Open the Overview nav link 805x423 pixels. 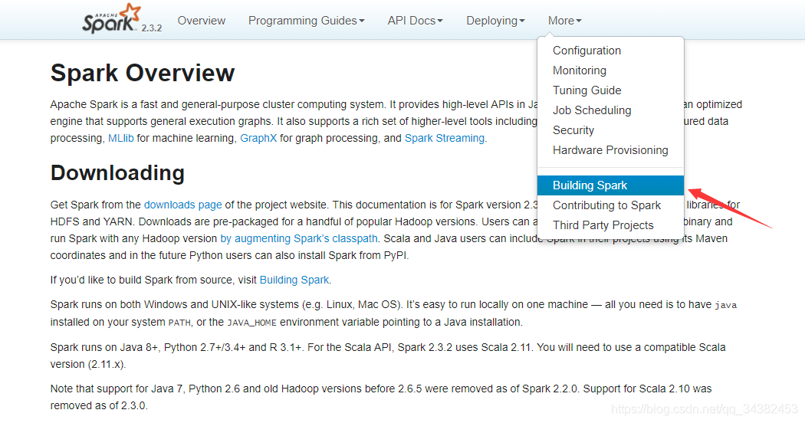tap(201, 21)
